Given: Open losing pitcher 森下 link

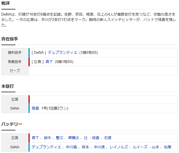Looking at the screenshot, I should 49,62.
